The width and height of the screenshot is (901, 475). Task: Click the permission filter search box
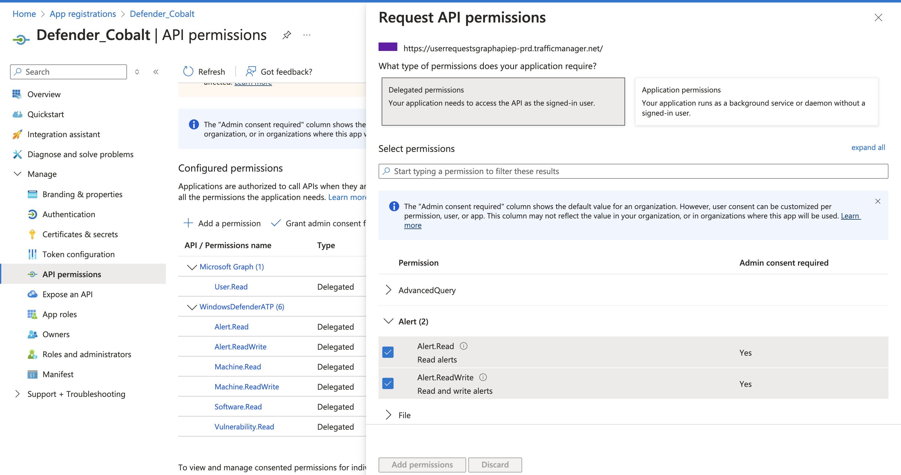(x=595, y=171)
